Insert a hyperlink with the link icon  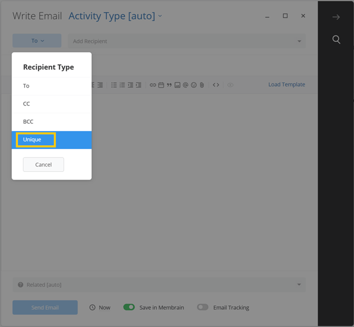click(153, 85)
